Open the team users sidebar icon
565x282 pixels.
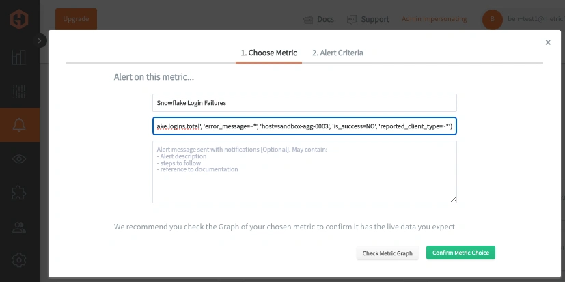[x=19, y=227]
